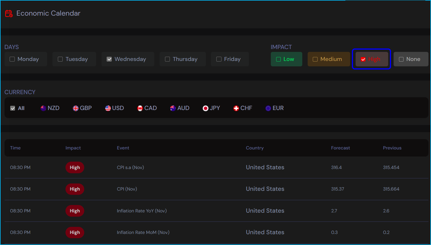The image size is (431, 245).
Task: Click the CPI s.a (Nov) event
Action: click(x=130, y=168)
